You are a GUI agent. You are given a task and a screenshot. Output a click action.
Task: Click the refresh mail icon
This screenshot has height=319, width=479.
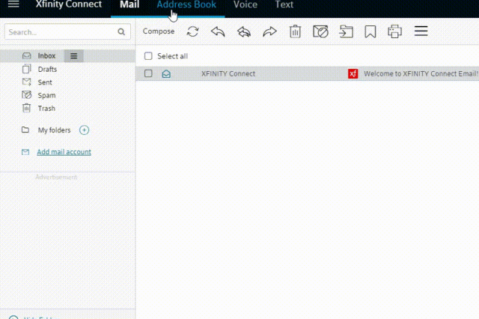tap(192, 31)
